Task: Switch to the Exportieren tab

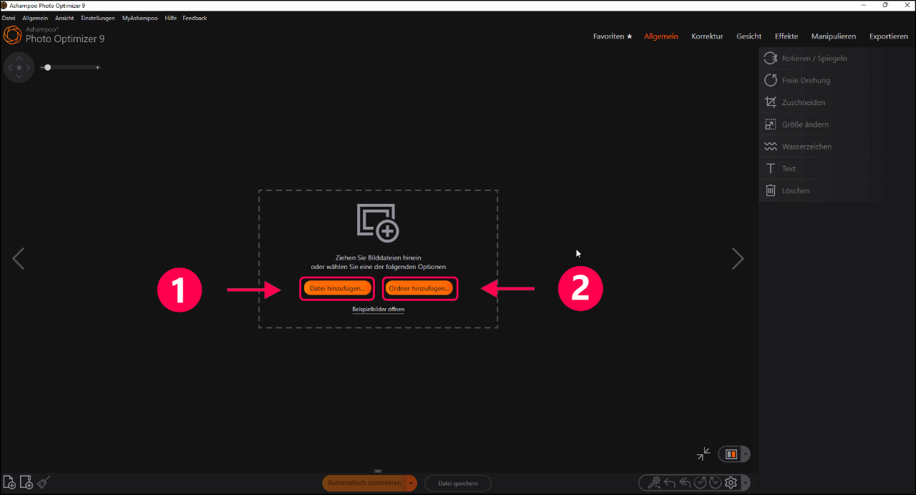Action: coord(889,36)
